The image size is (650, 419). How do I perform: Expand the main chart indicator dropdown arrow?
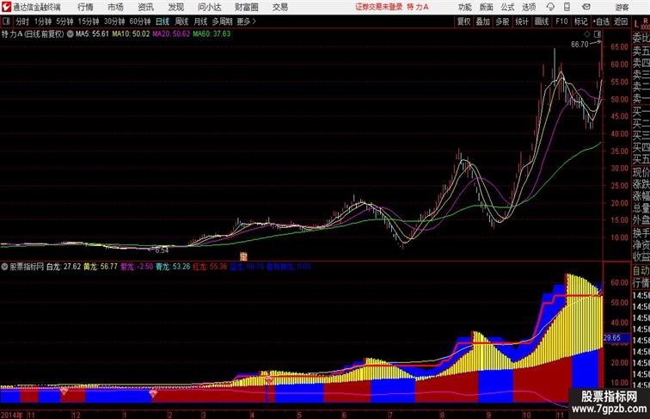(70, 34)
